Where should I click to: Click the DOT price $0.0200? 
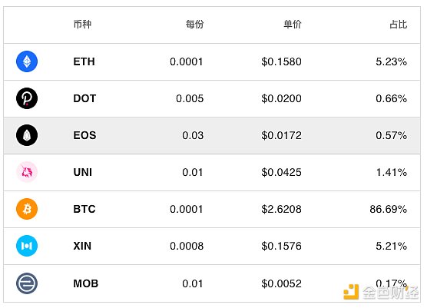click(x=281, y=98)
